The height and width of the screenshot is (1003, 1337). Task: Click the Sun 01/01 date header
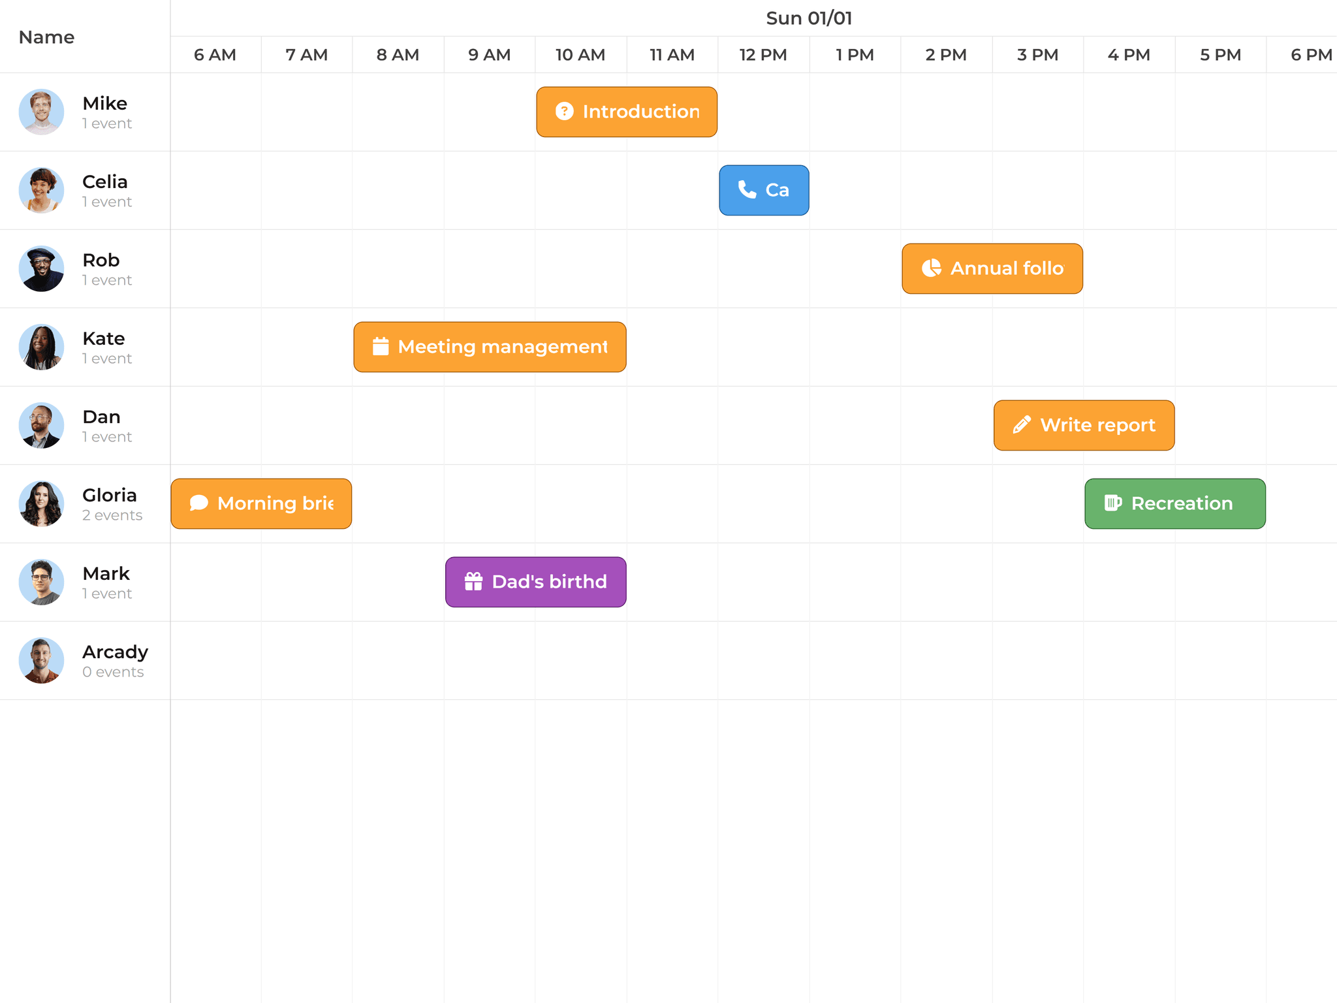[810, 18]
